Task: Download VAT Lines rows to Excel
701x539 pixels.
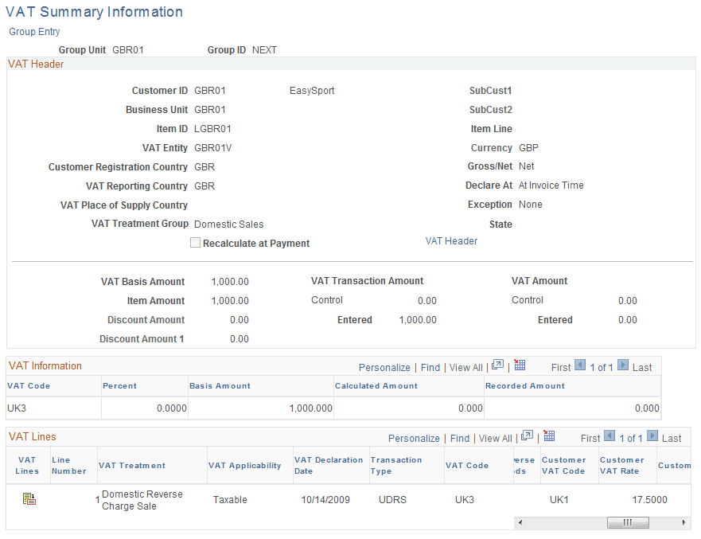Action: [549, 437]
